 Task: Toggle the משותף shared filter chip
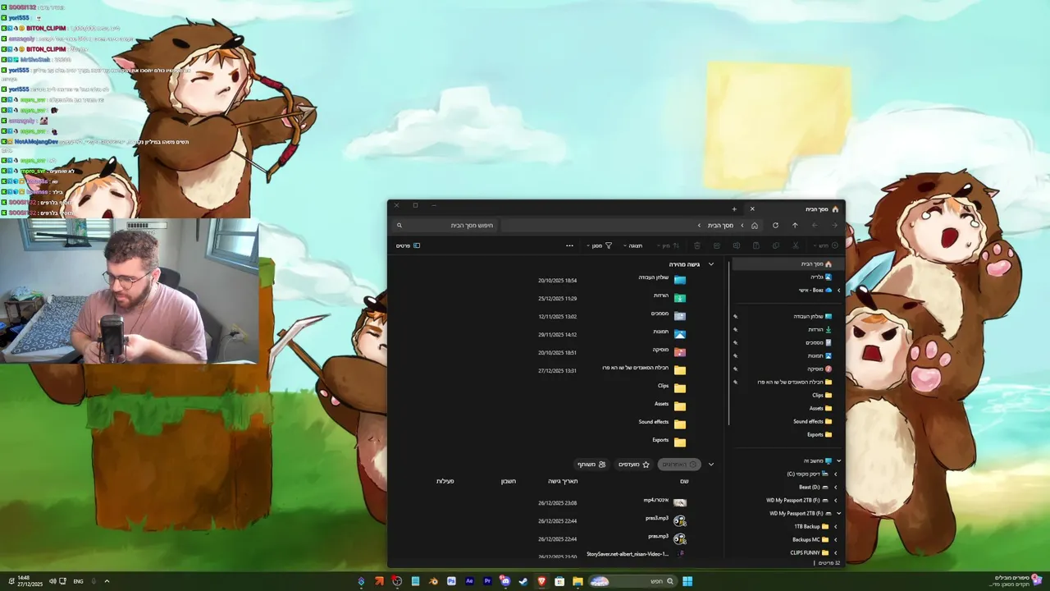coord(591,465)
